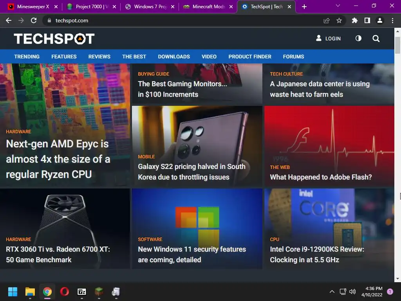The height and width of the screenshot is (301, 401).
Task: Open the Japanese data center eels article
Action: pos(320,89)
